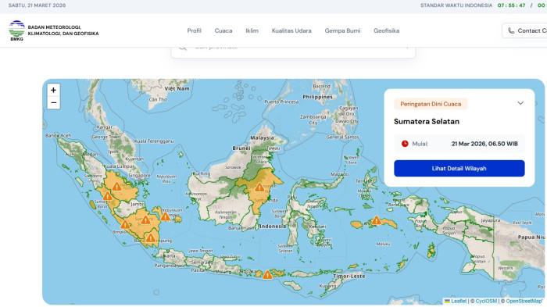The image size is (547, 307).
Task: Collapse the Peringatan Dini Cuaca panel
Action: [520, 103]
